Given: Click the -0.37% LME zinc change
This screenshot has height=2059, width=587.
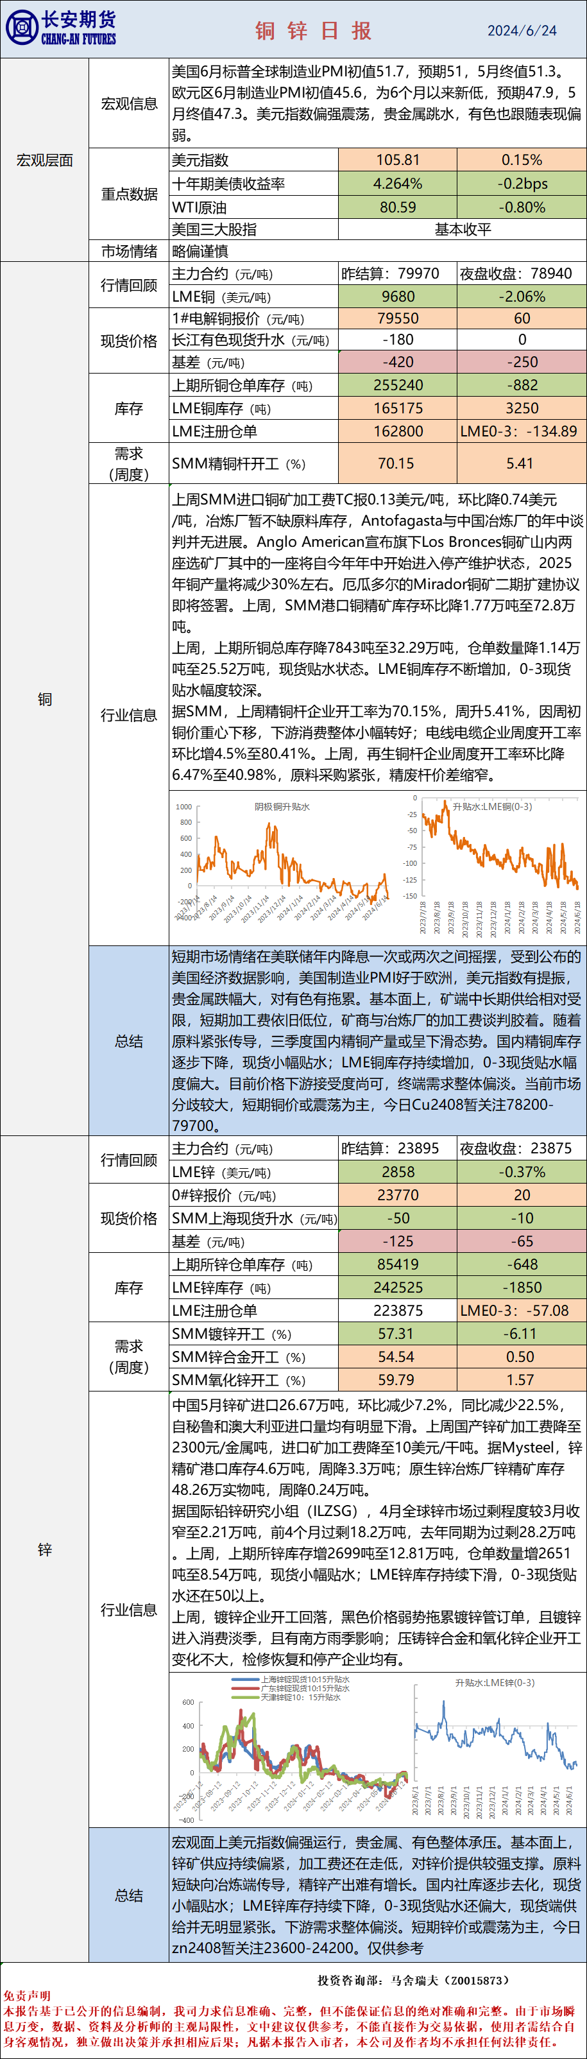Looking at the screenshot, I should click(x=522, y=1172).
